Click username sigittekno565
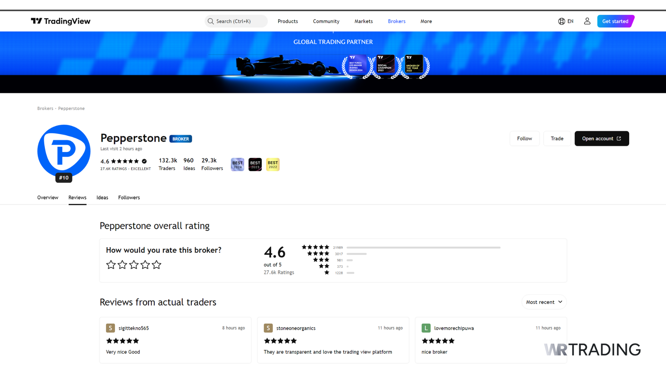The width and height of the screenshot is (666, 375). 134,328
